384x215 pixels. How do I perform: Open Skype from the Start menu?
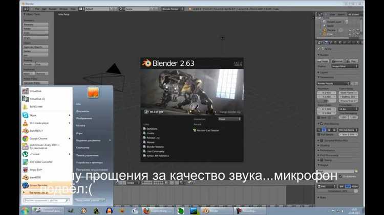pyautogui.click(x=47, y=115)
